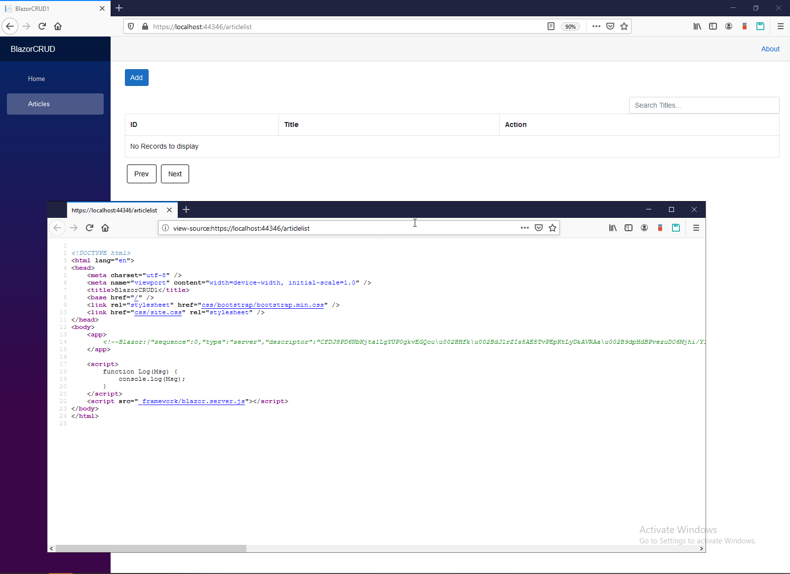Go home from the view-source window

105,228
